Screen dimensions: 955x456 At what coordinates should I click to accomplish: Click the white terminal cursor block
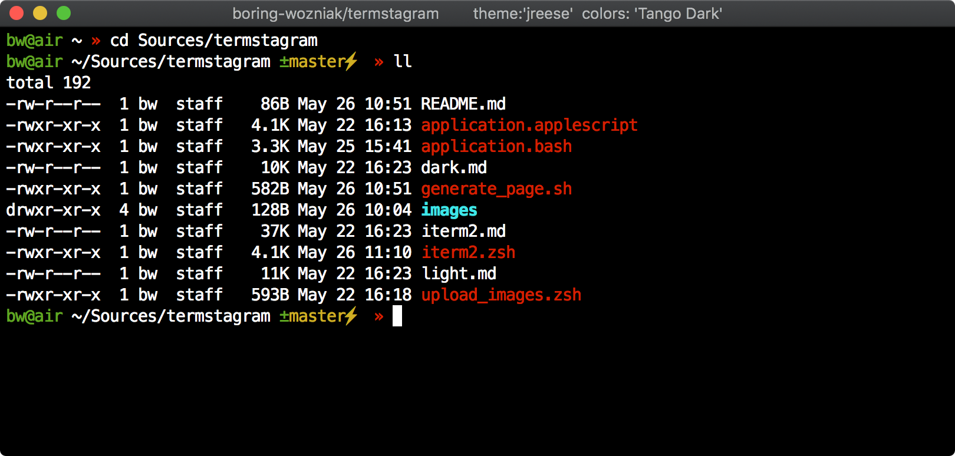[x=397, y=316]
